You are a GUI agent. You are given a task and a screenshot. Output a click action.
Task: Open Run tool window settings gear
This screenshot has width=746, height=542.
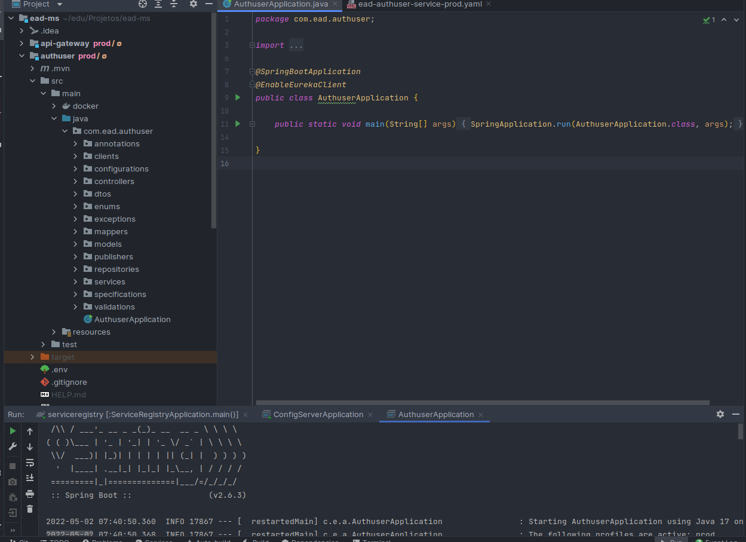(x=720, y=414)
